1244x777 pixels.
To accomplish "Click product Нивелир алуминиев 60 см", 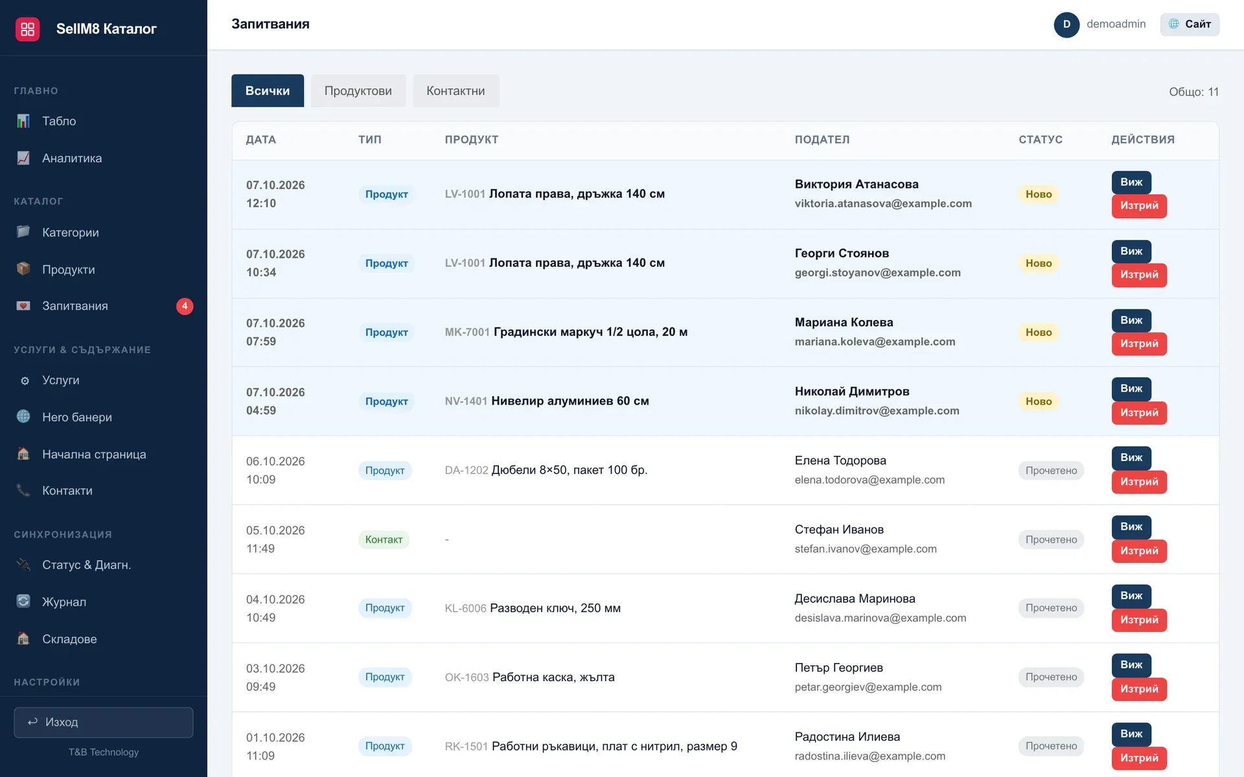I will (570, 401).
